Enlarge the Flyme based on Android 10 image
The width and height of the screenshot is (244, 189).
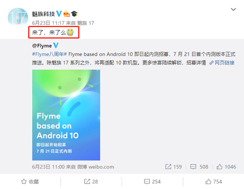(66, 115)
